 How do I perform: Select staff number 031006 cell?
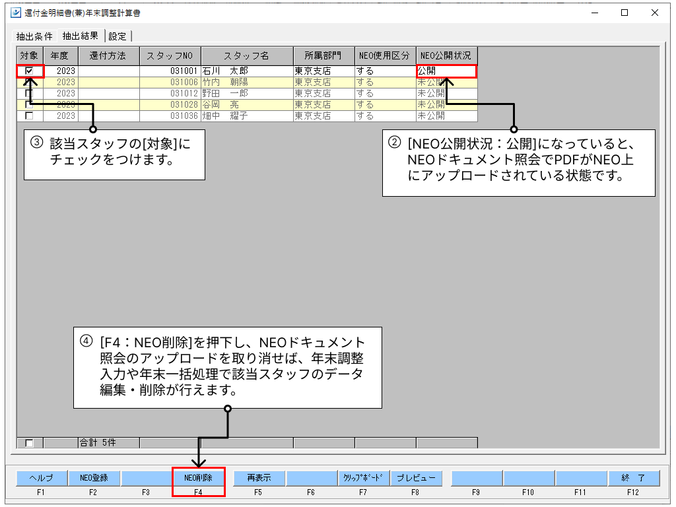tap(170, 82)
